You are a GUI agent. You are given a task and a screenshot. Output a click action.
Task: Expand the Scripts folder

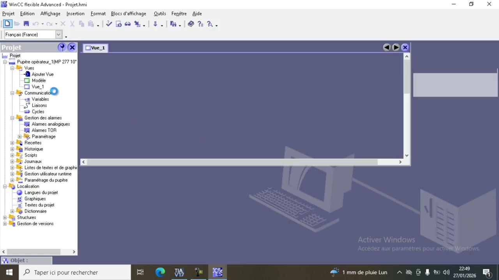[12, 155]
